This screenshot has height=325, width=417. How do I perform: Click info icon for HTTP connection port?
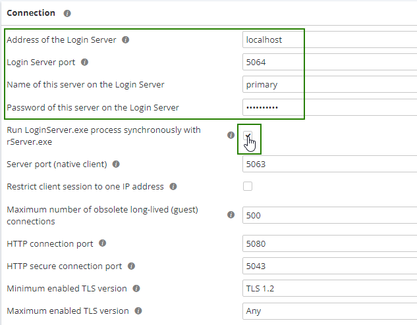point(103,243)
